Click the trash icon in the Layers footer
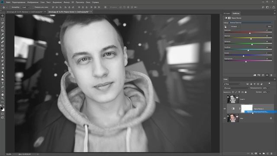 [272, 153]
